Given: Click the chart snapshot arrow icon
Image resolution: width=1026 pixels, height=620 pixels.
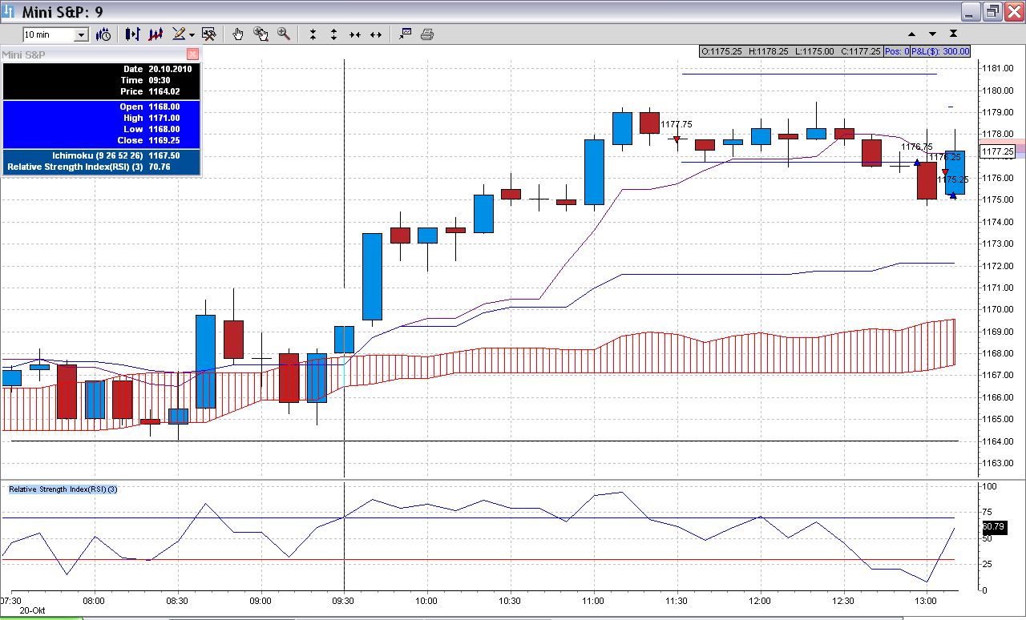Looking at the screenshot, I should point(405,34).
